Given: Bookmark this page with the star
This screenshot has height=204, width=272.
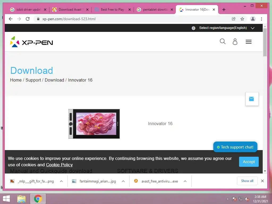Looking at the screenshot, I should coord(242,19).
